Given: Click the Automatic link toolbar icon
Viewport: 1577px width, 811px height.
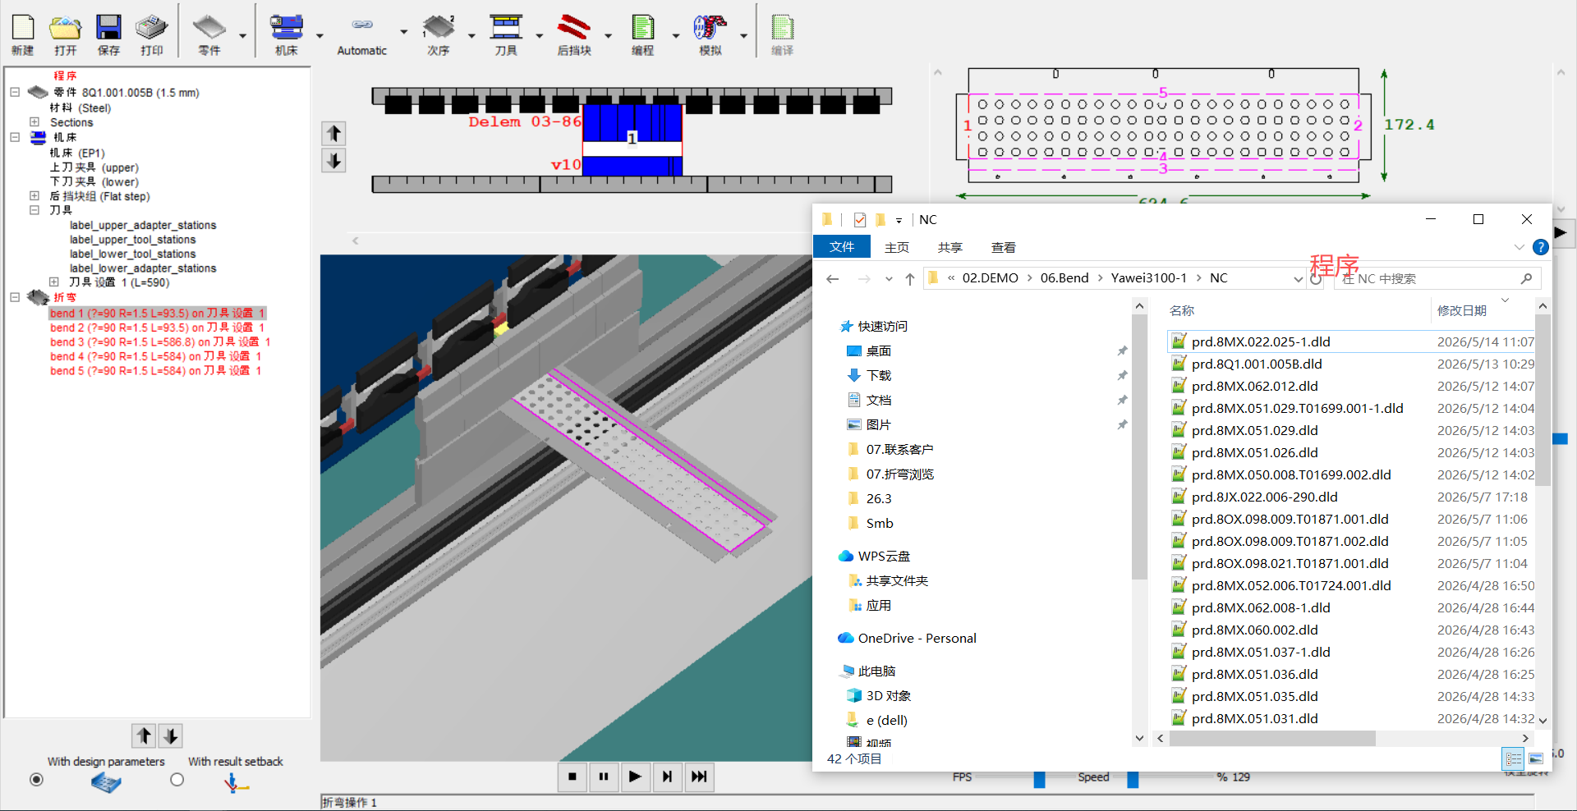Looking at the screenshot, I should pos(362,25).
